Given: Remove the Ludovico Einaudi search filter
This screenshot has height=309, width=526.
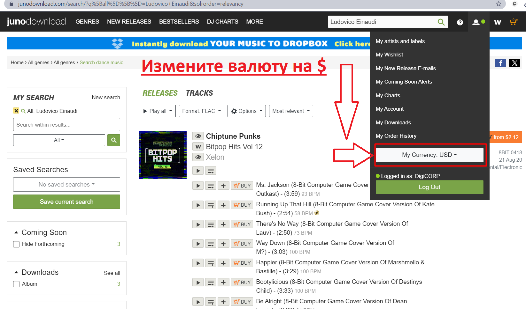Looking at the screenshot, I should [16, 111].
